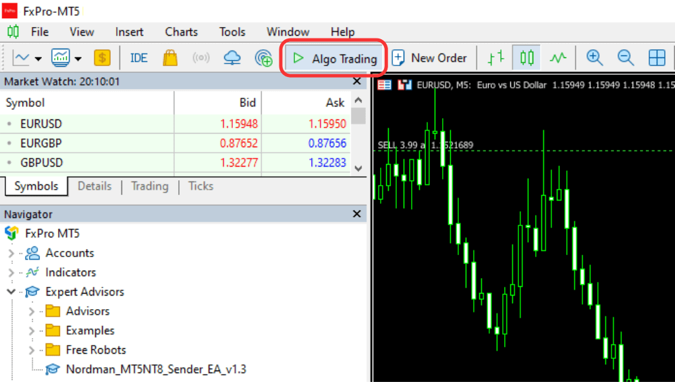Screen dimensions: 675x382
Task: Select the EURGBP symbol row
Action: pyautogui.click(x=175, y=143)
